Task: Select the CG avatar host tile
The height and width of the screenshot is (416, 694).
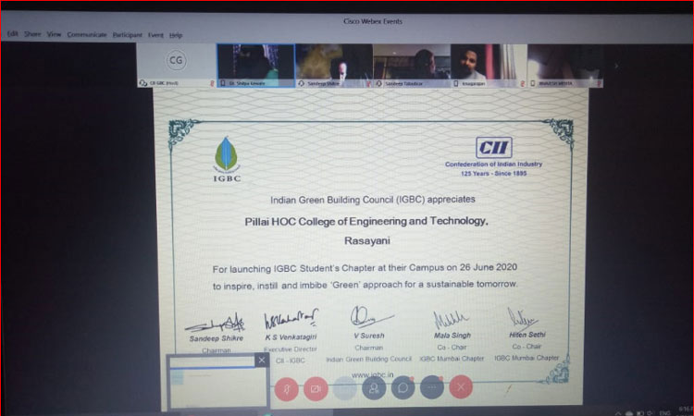Action: click(176, 65)
